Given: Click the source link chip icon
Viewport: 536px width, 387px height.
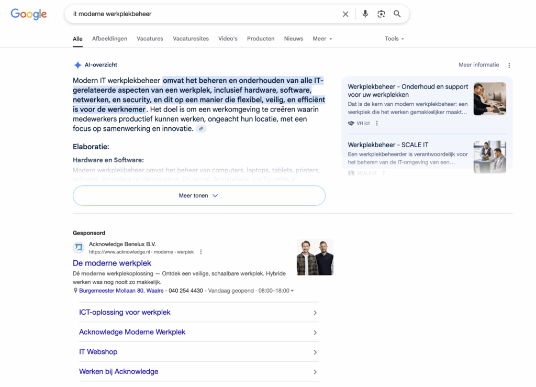Looking at the screenshot, I should click(201, 129).
